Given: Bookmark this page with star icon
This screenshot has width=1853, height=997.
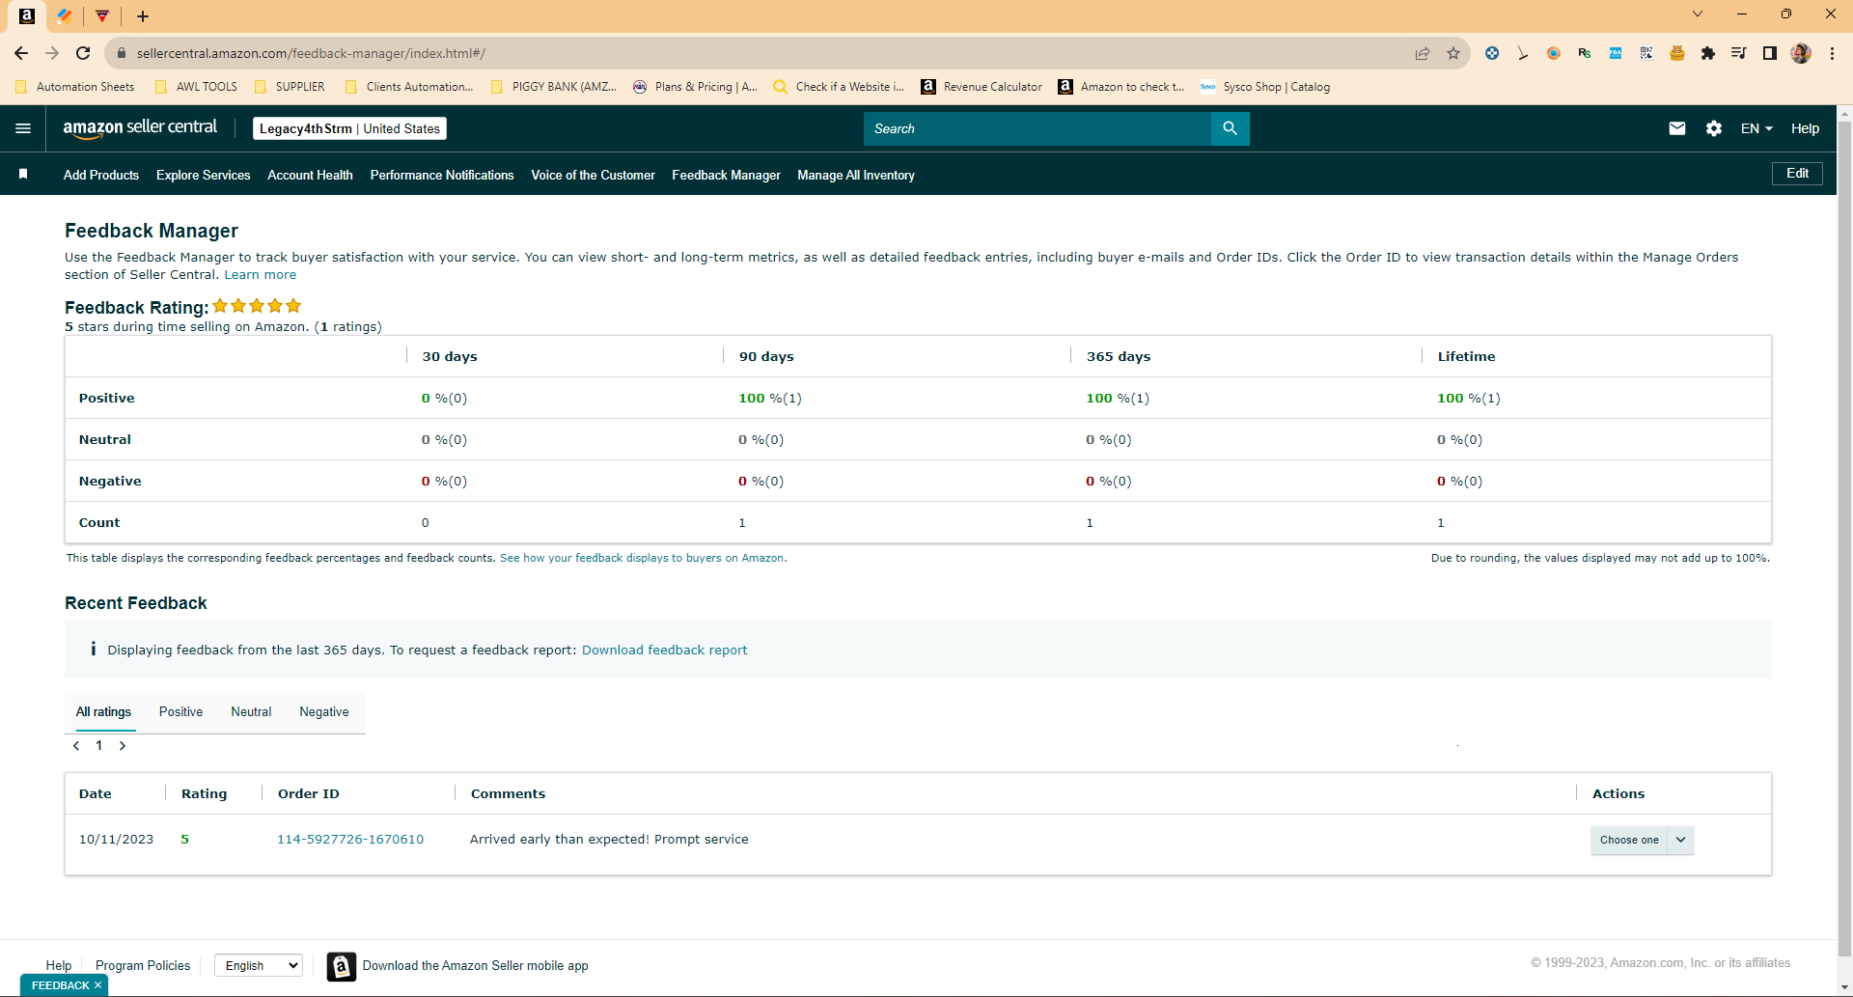Looking at the screenshot, I should tap(1453, 53).
